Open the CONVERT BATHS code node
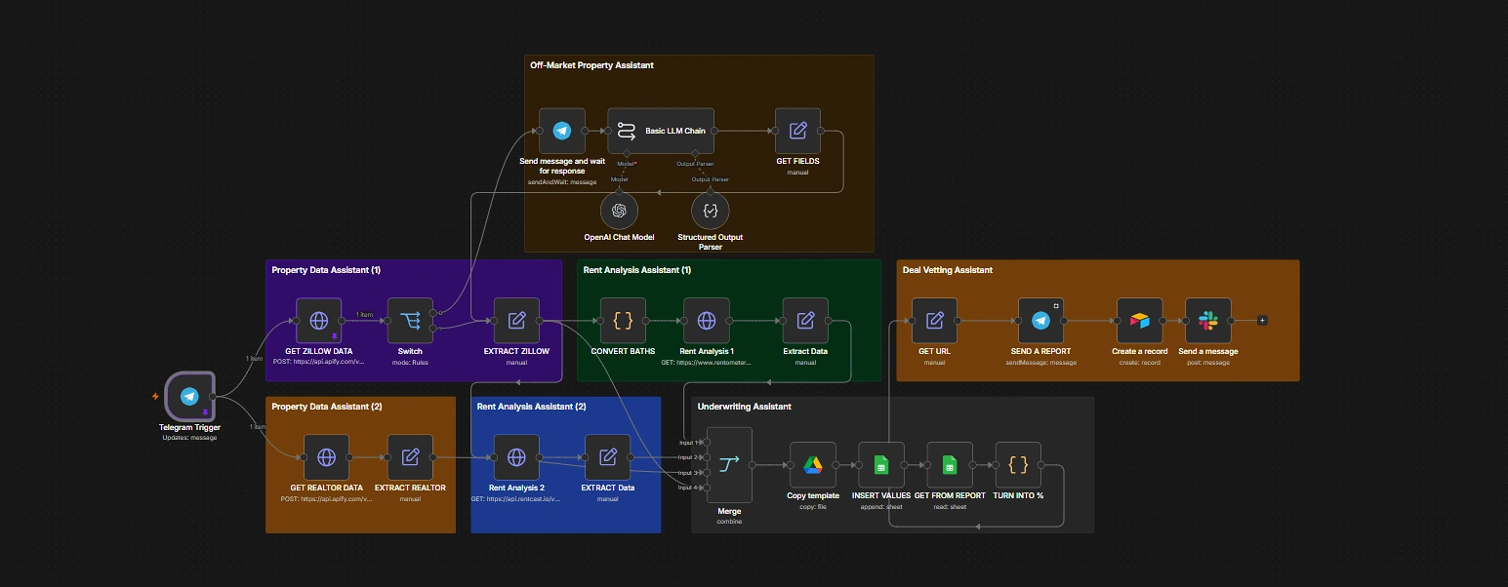 click(623, 321)
